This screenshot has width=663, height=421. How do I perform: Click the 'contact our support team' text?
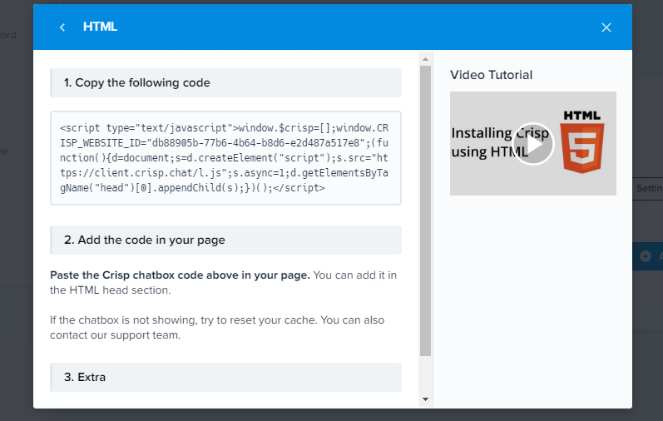coord(115,335)
